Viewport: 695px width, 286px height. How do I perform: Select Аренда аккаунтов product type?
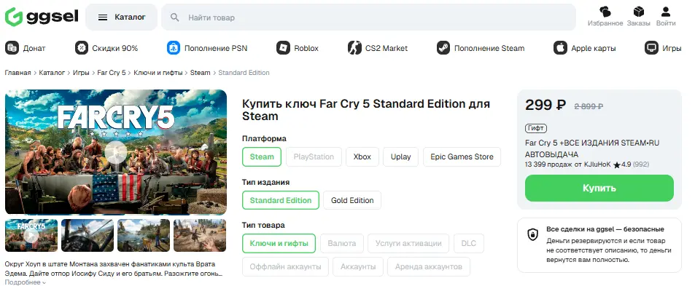tap(429, 267)
